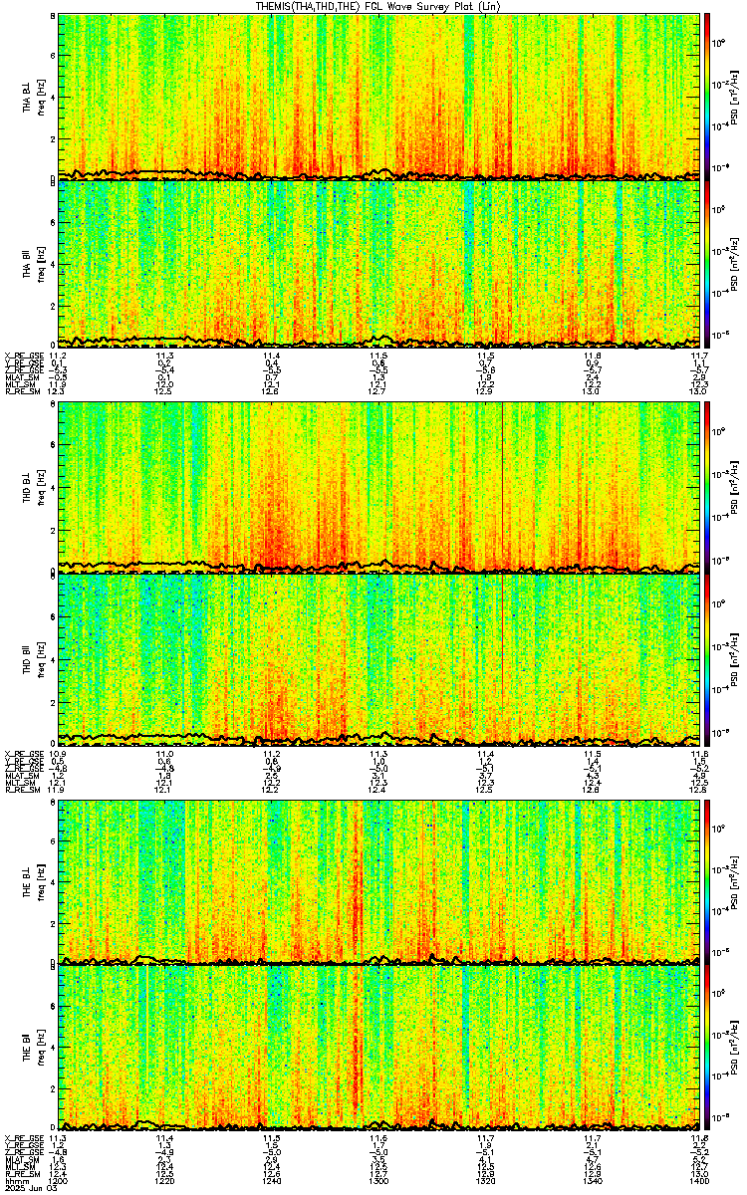
Task: Click the THA B∥ spectrogram panel
Action: [x=378, y=263]
